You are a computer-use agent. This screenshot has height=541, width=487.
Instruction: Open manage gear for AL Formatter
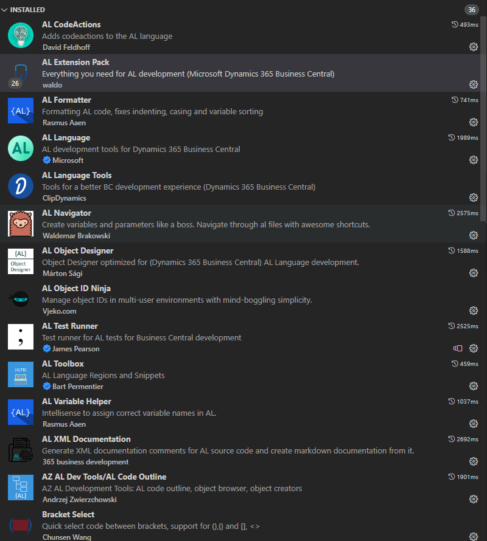coord(474,122)
